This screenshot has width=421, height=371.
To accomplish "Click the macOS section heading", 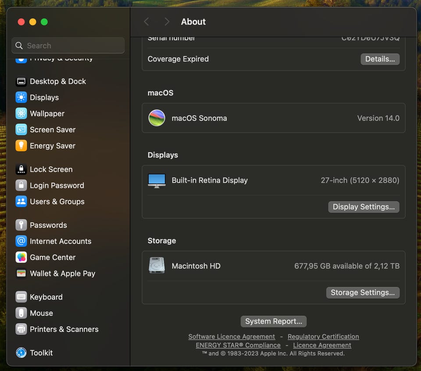I will click(x=161, y=93).
